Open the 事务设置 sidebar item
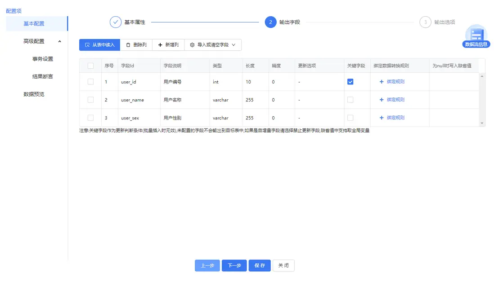 pyautogui.click(x=44, y=58)
